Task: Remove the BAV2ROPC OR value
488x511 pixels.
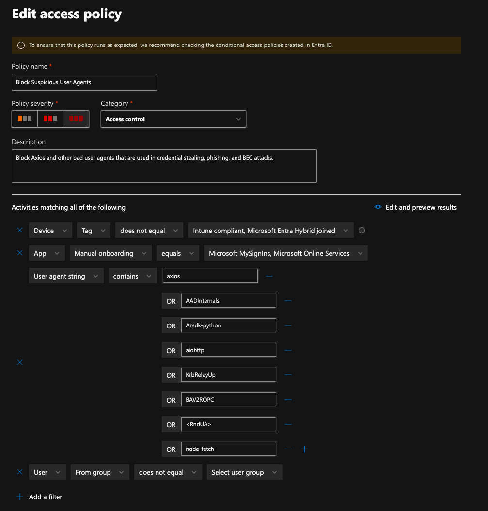Action: tap(288, 399)
